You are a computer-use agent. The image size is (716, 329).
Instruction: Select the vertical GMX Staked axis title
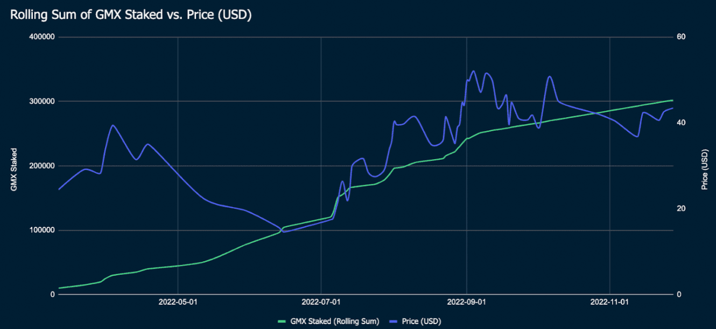13,170
